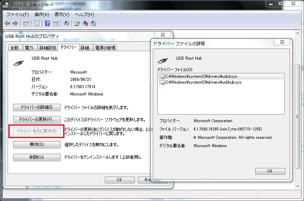Click the version value 6.1.7601.17514
The height and width of the screenshot is (201, 304).
point(83,87)
